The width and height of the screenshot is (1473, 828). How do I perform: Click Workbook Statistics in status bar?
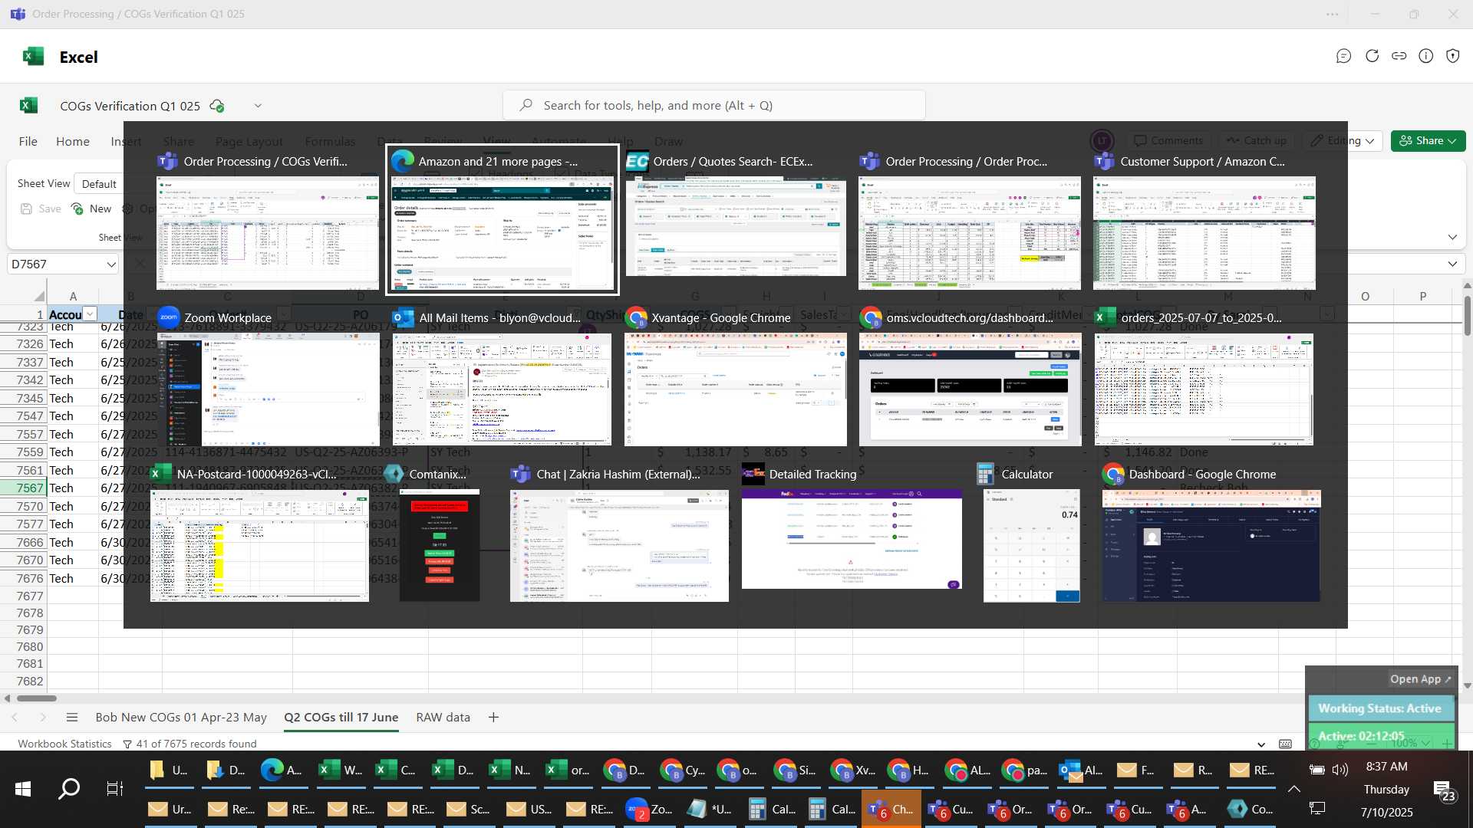[64, 744]
